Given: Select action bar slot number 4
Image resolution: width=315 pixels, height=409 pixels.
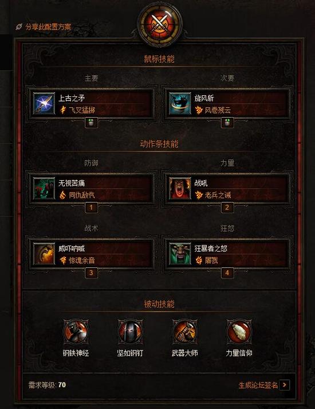Looking at the screenshot, I should (x=227, y=273).
